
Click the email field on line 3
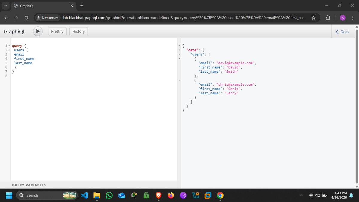[x=19, y=54]
